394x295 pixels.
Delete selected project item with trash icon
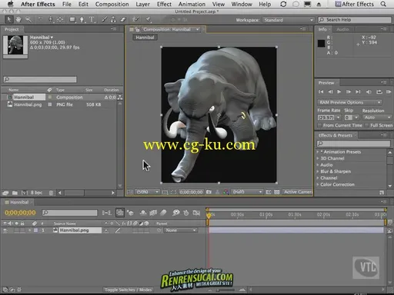click(51, 193)
